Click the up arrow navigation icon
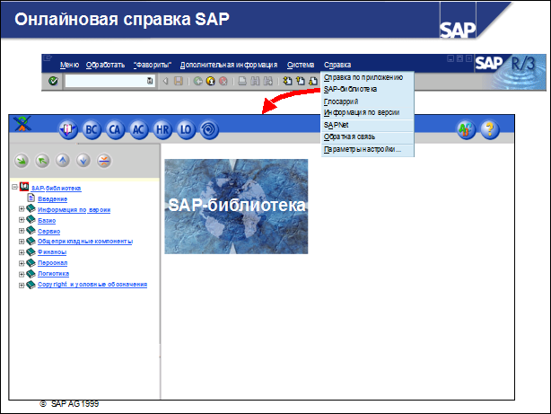Screen dimensions: 551x414 point(62,161)
